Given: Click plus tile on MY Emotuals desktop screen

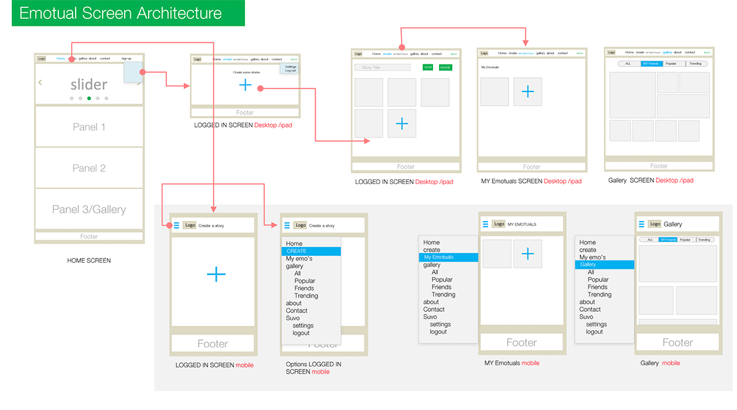Looking at the screenshot, I should pyautogui.click(x=528, y=92).
